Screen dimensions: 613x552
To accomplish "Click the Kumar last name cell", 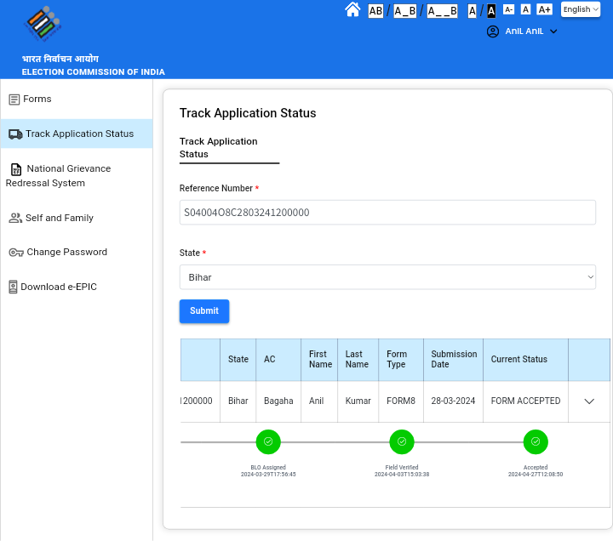I will [x=358, y=401].
